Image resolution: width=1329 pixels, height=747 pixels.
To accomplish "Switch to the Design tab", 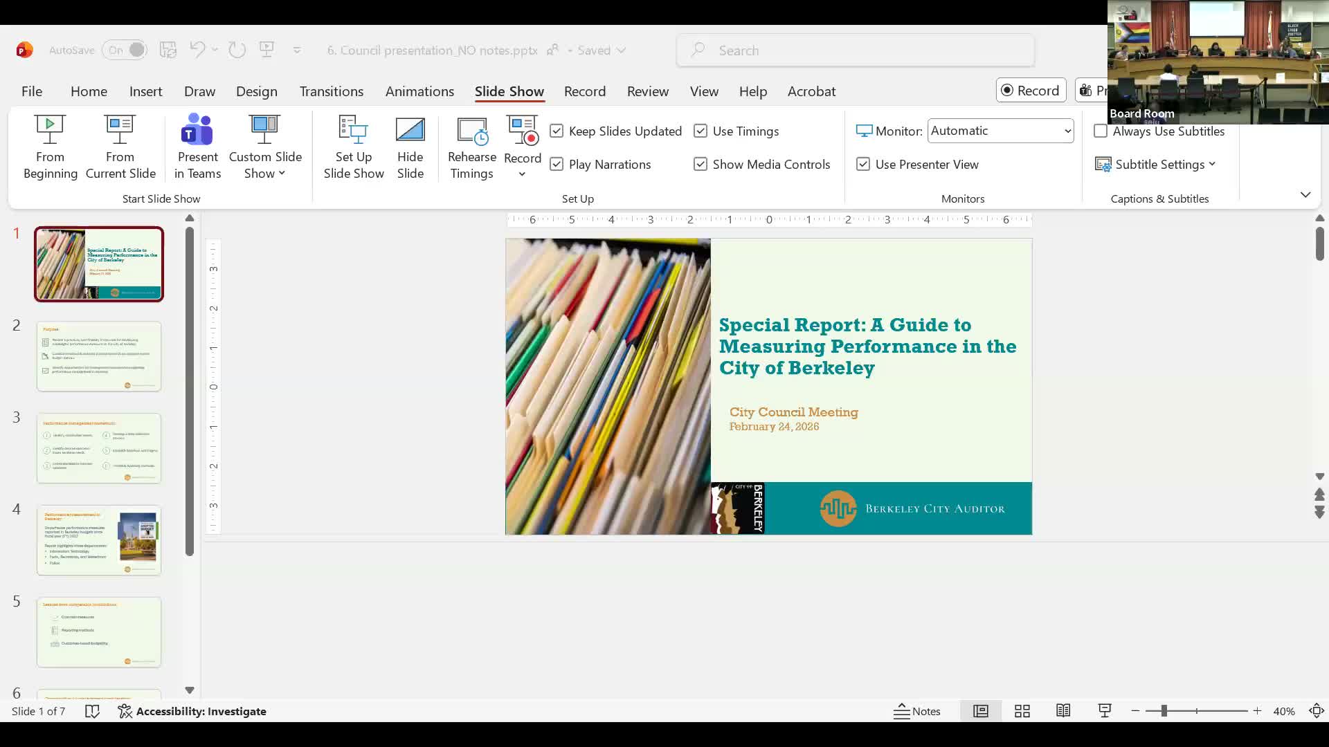I will click(x=256, y=91).
